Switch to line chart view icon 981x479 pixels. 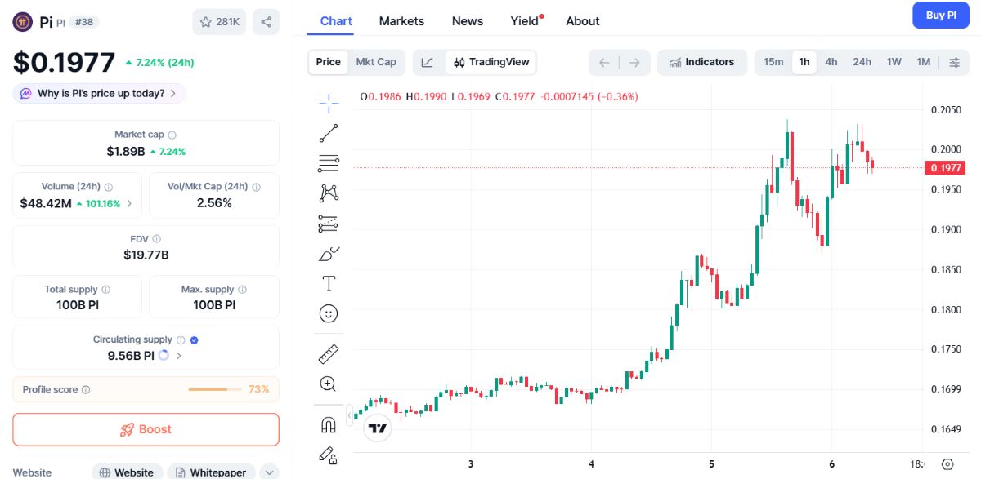428,62
